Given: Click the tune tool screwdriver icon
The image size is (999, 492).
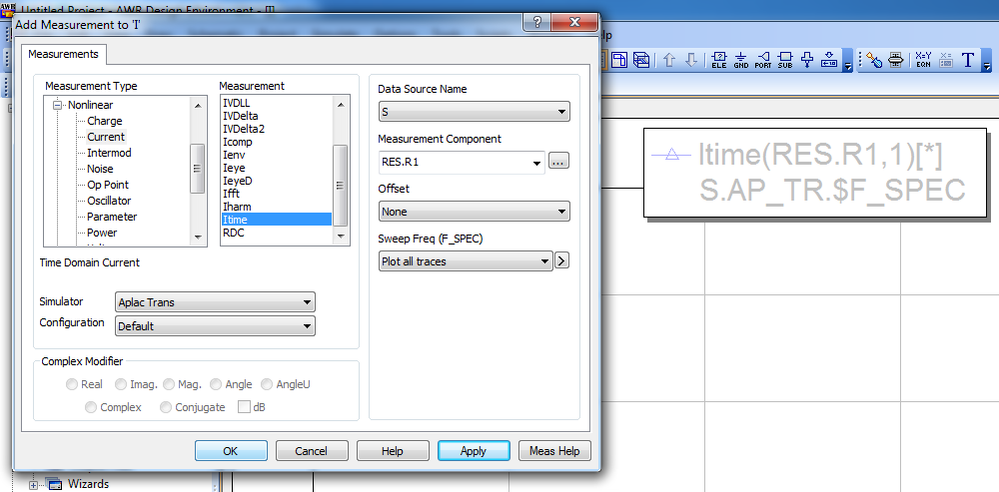Looking at the screenshot, I should (x=875, y=60).
